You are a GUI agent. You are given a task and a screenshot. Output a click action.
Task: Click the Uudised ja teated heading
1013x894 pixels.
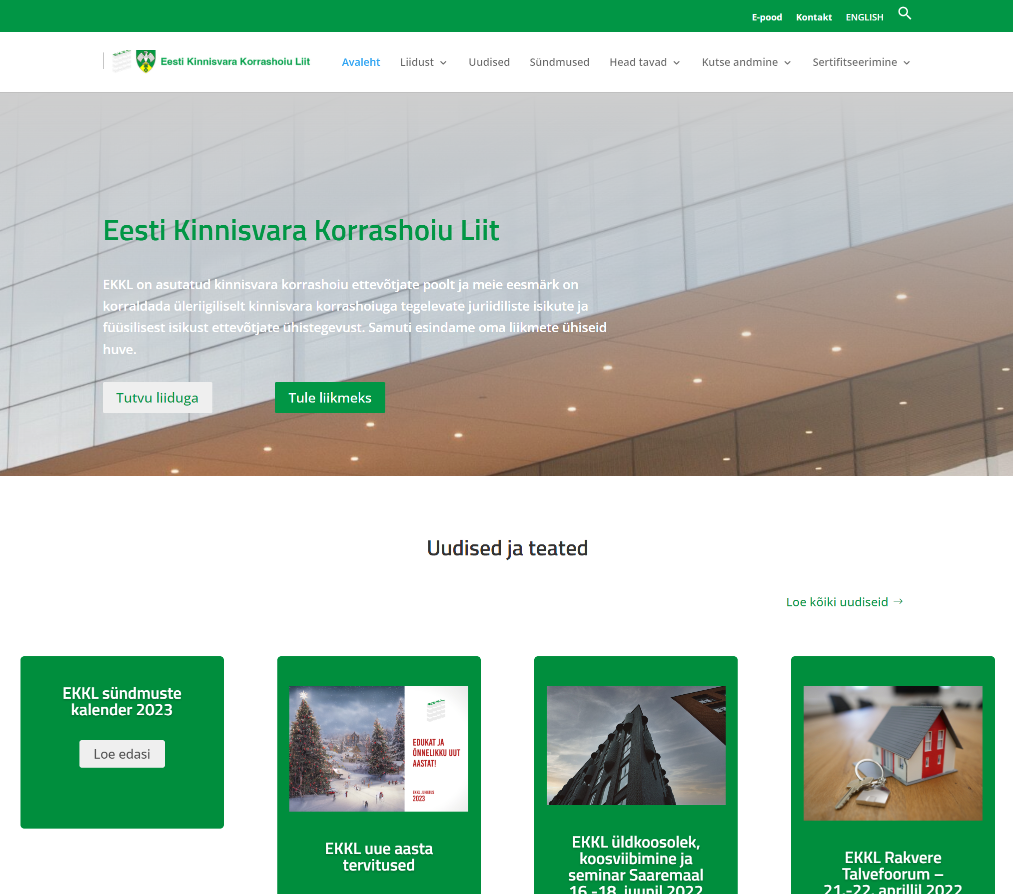click(507, 548)
